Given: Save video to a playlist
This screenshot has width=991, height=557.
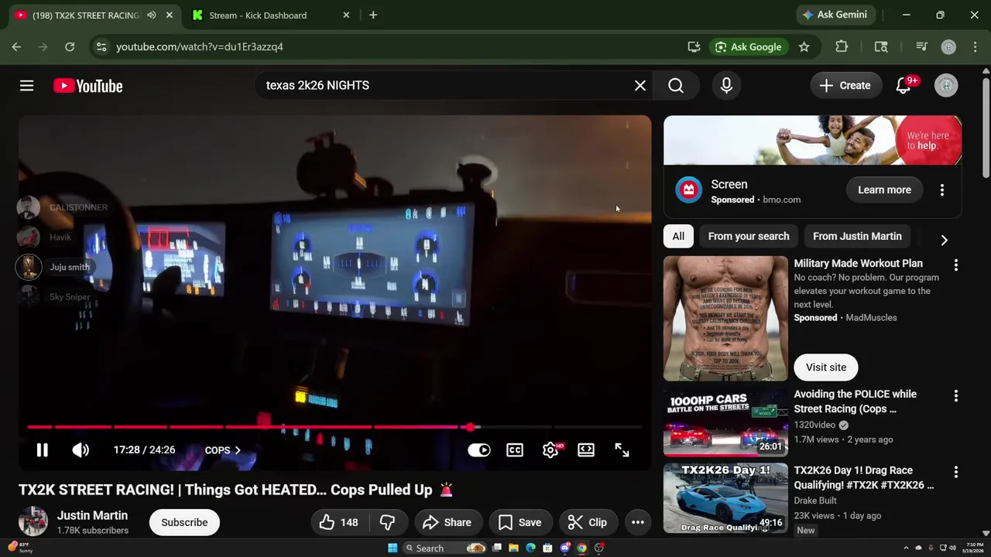Looking at the screenshot, I should (x=520, y=522).
